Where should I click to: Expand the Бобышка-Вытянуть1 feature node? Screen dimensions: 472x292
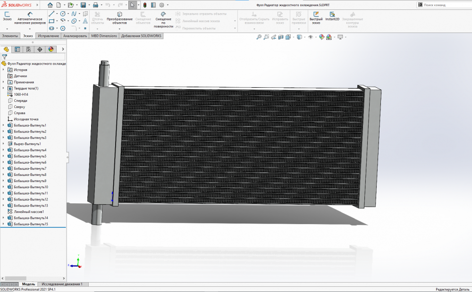pos(3,125)
